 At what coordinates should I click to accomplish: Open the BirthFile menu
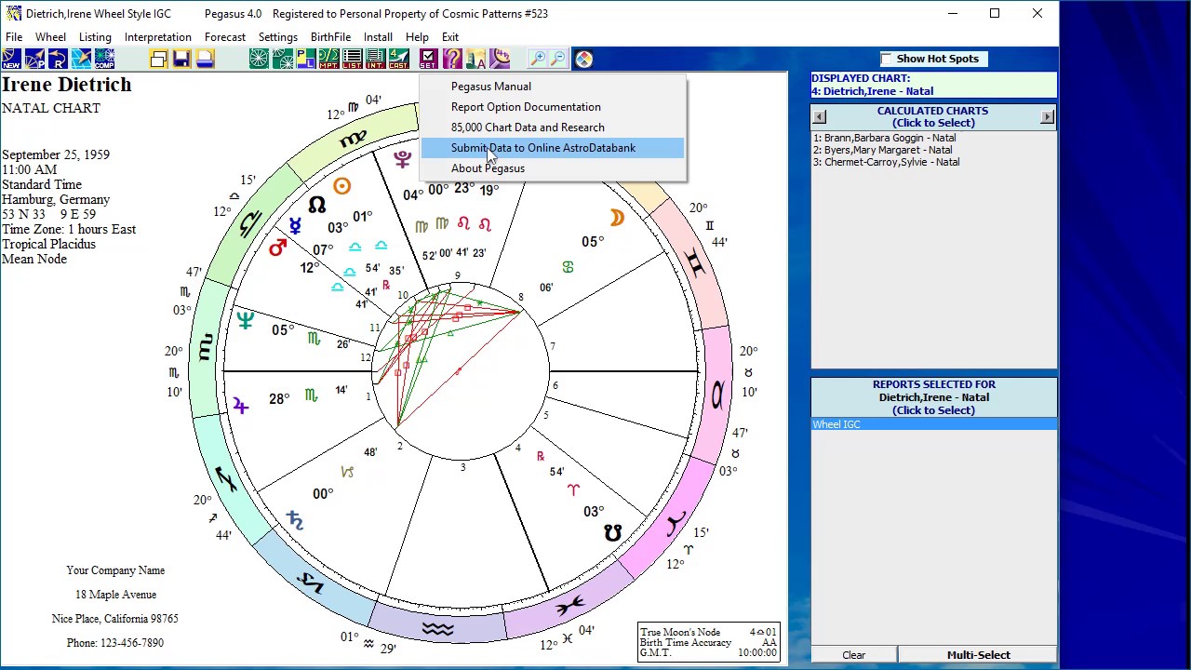tap(330, 37)
